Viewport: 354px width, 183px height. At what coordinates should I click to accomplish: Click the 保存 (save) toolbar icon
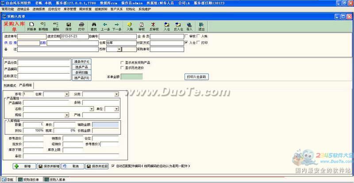coord(69,26)
